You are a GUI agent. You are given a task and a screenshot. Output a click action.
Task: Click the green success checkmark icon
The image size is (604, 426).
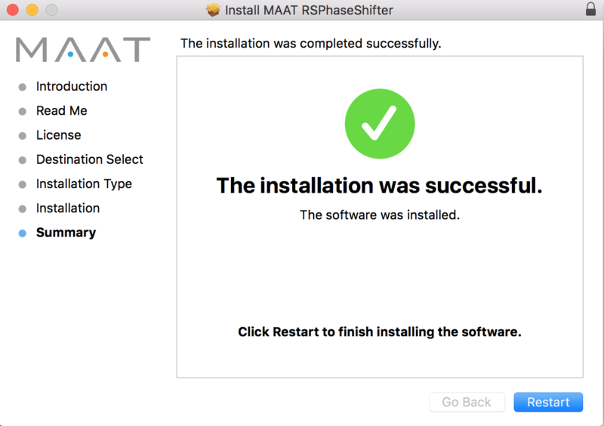pos(380,125)
